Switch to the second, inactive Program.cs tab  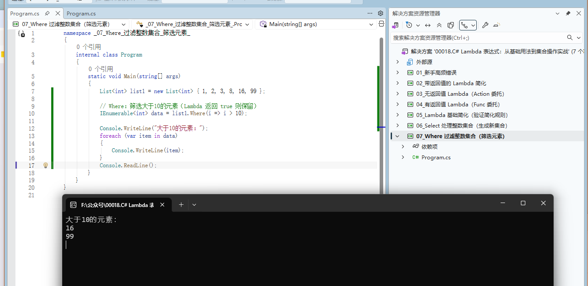coord(81,14)
